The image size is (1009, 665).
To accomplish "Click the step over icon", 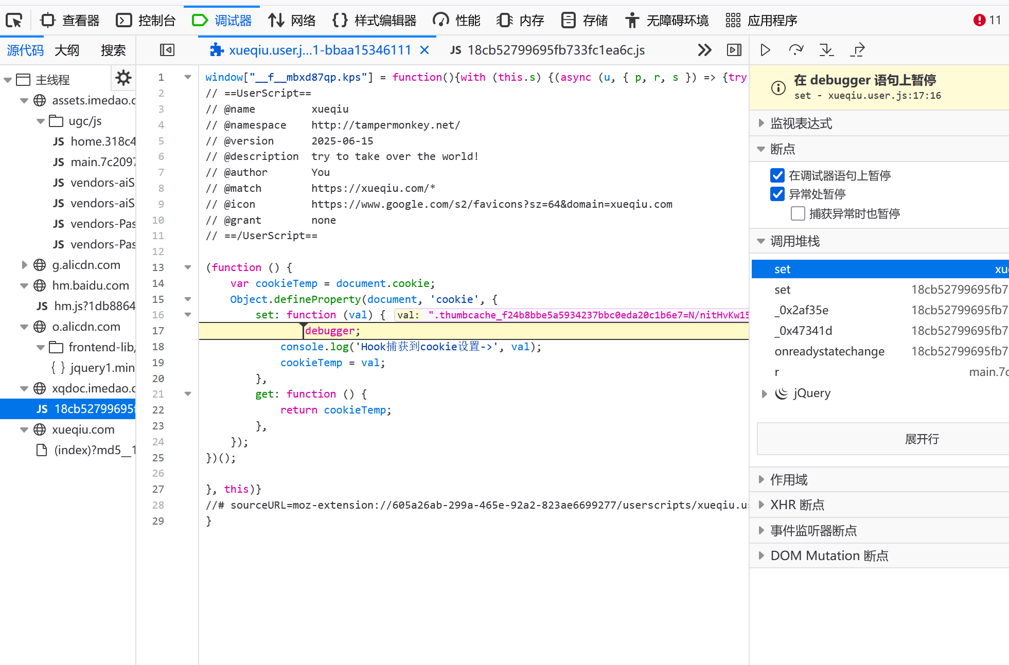I will tap(795, 50).
